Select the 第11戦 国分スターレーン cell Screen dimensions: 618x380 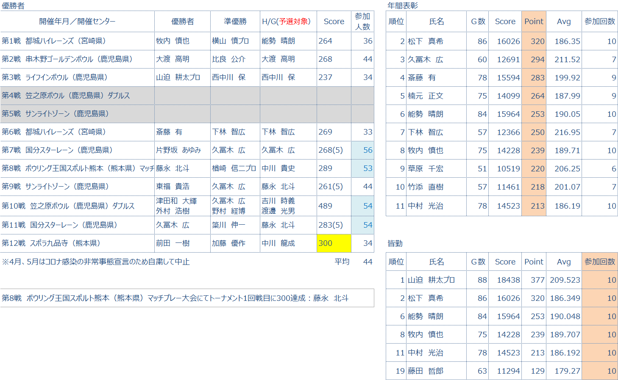(x=77, y=225)
